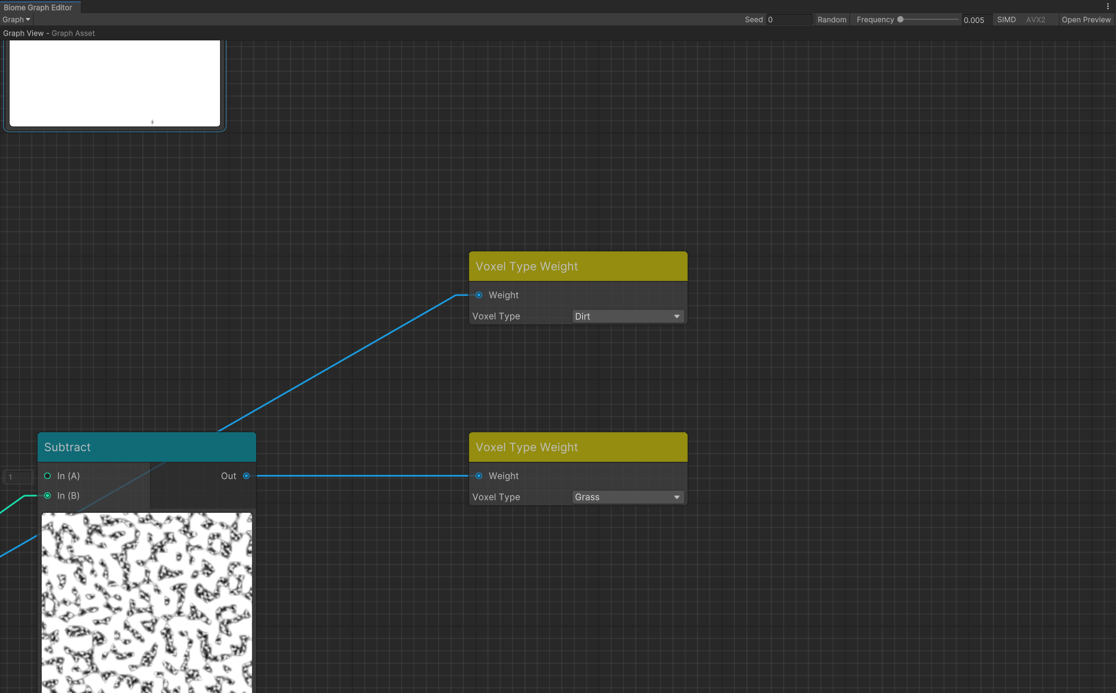Click the In (B) port on Subtract
Image resolution: width=1116 pixels, height=693 pixels.
tap(47, 496)
